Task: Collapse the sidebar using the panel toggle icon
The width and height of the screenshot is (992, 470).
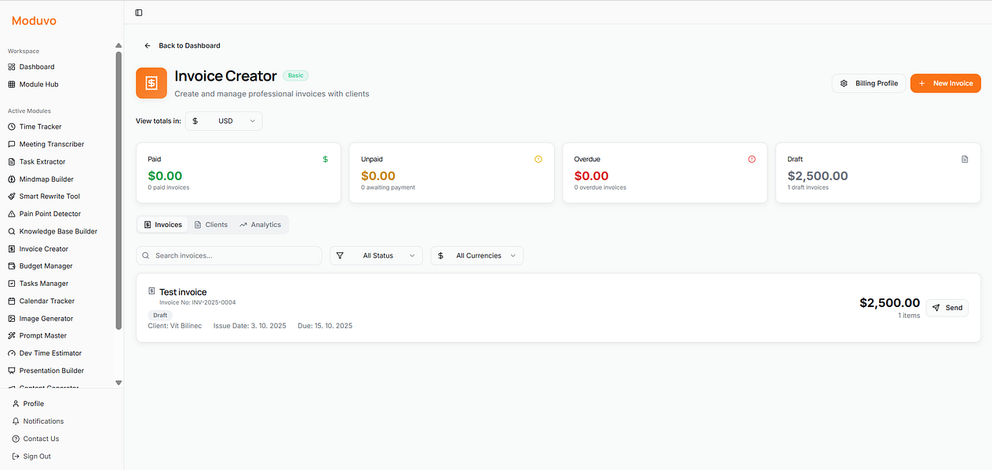Action: (x=139, y=13)
